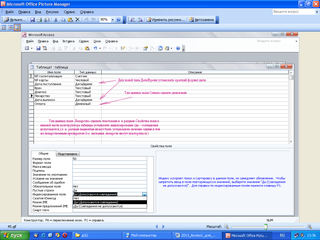The height and width of the screenshot is (240, 320).
Task: Click blue help icon in pictured Access toolbar
Action: point(178,48)
